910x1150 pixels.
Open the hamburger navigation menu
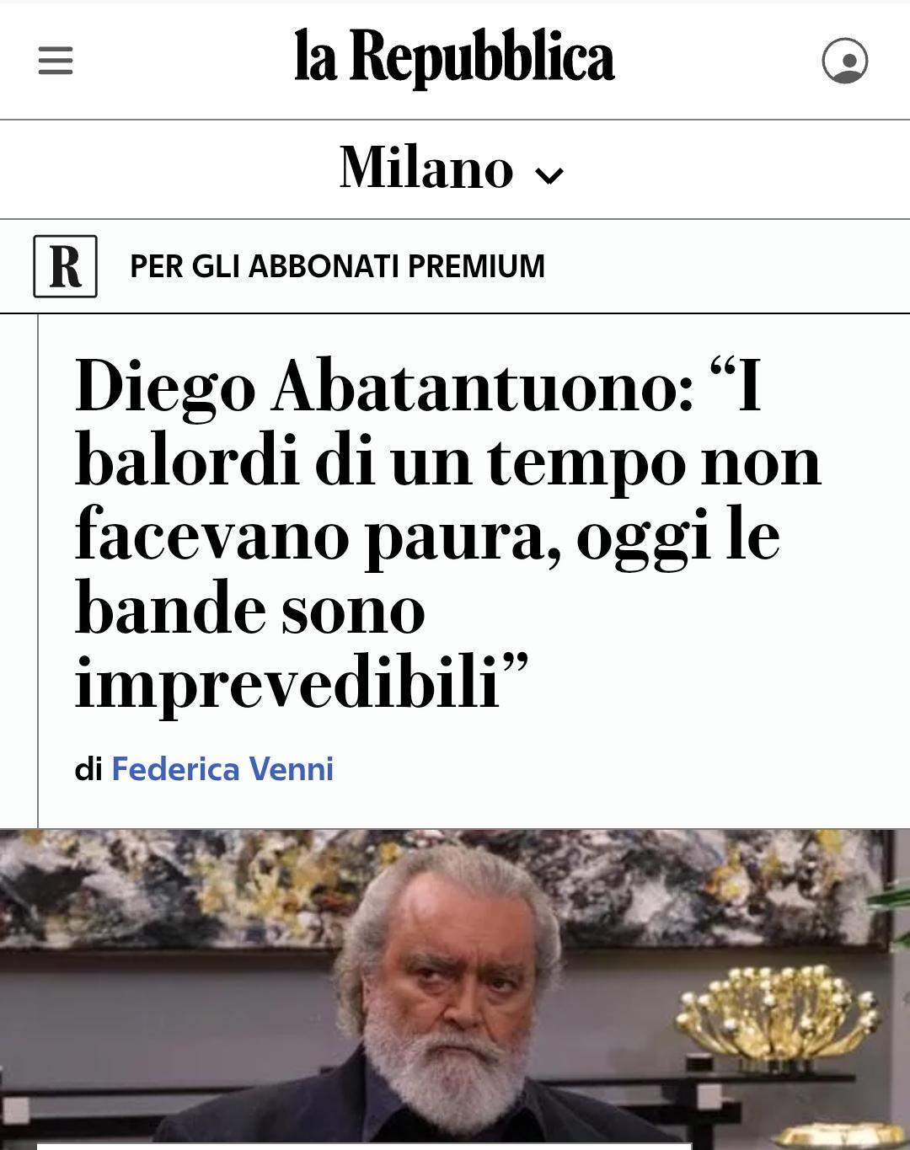[x=56, y=61]
